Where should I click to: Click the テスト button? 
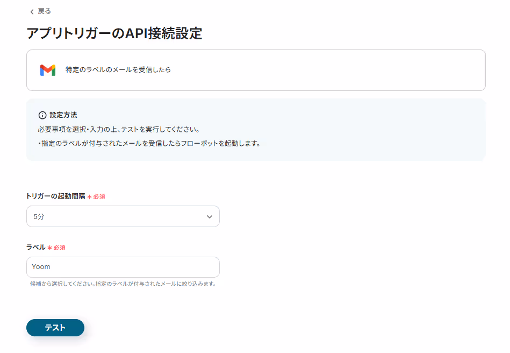pyautogui.click(x=55, y=328)
